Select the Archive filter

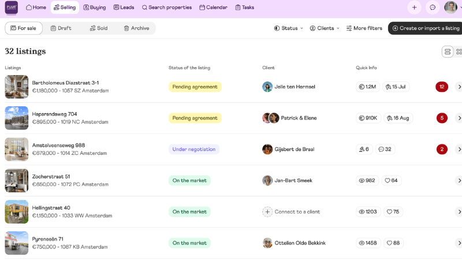coord(136,28)
